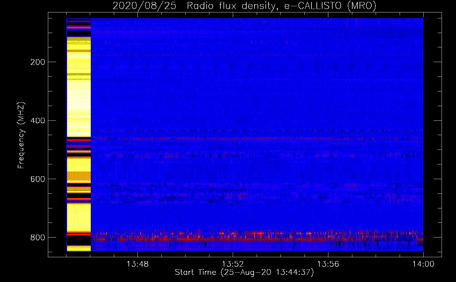Click the 400 frequency tick label
Image resolution: width=456 pixels, height=282 pixels.
[38, 121]
